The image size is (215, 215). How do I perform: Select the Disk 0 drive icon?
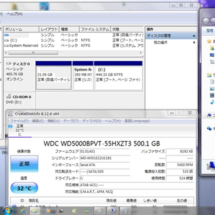(x=9, y=63)
